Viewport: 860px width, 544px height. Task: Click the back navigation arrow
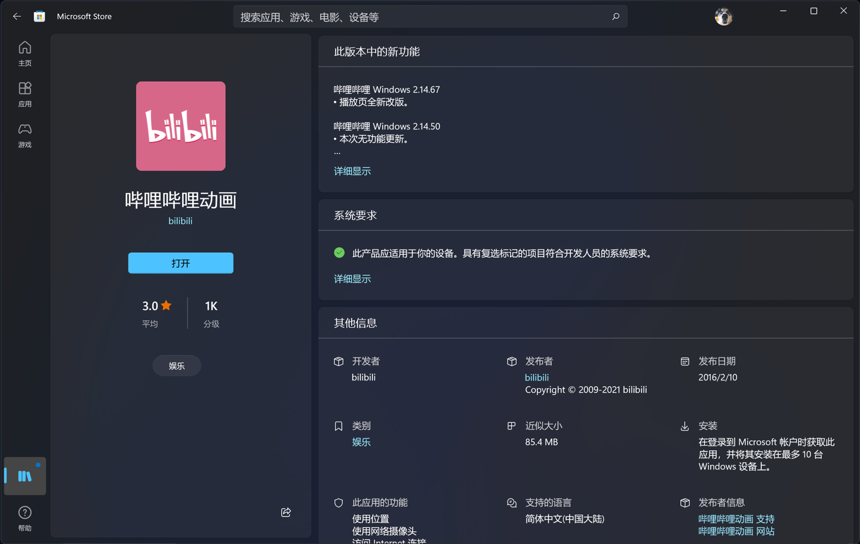click(16, 16)
